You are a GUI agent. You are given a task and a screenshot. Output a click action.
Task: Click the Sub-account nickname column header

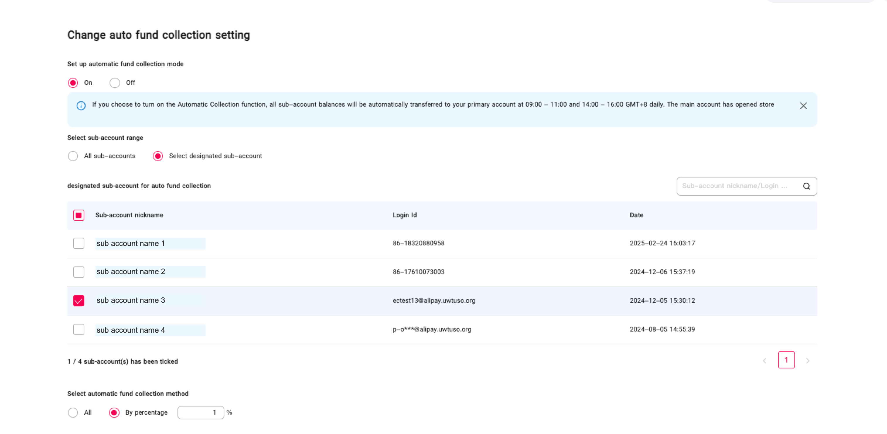[129, 215]
